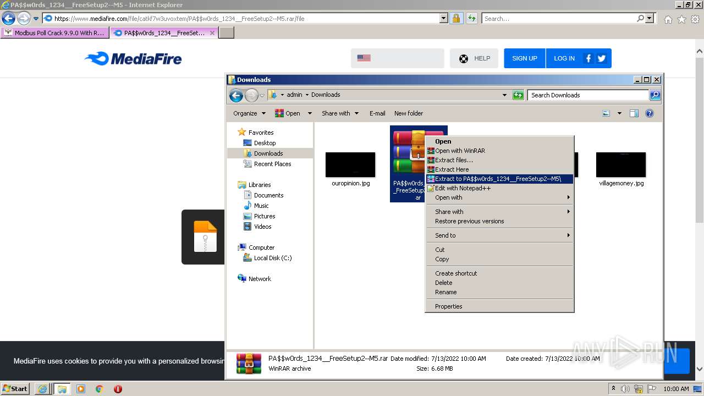Choose Extract Here from context menu

(x=499, y=169)
